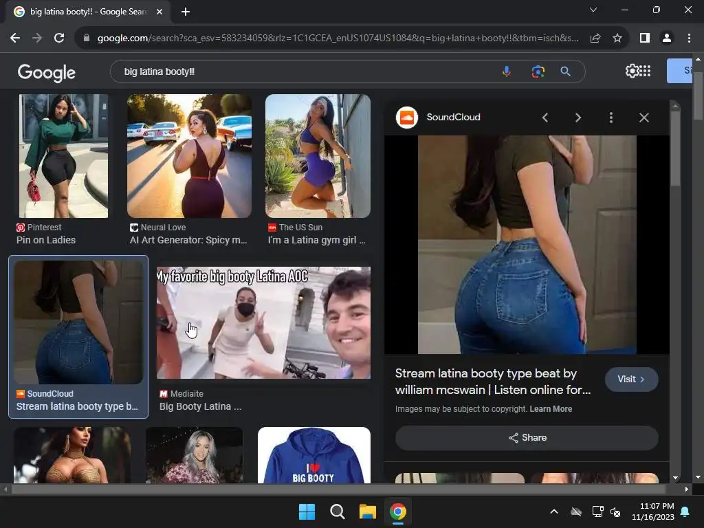This screenshot has height=528, width=704.
Task: Open the tab search dropdown arrow
Action: (x=593, y=10)
